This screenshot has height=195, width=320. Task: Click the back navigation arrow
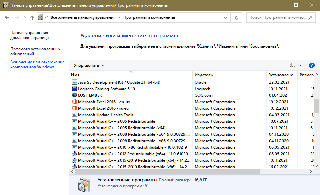tap(7, 17)
